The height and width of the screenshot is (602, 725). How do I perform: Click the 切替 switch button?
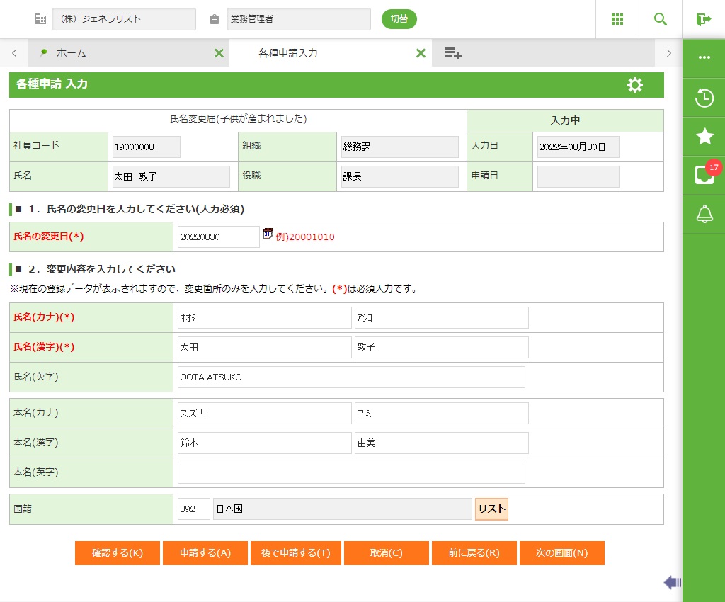[x=399, y=19]
